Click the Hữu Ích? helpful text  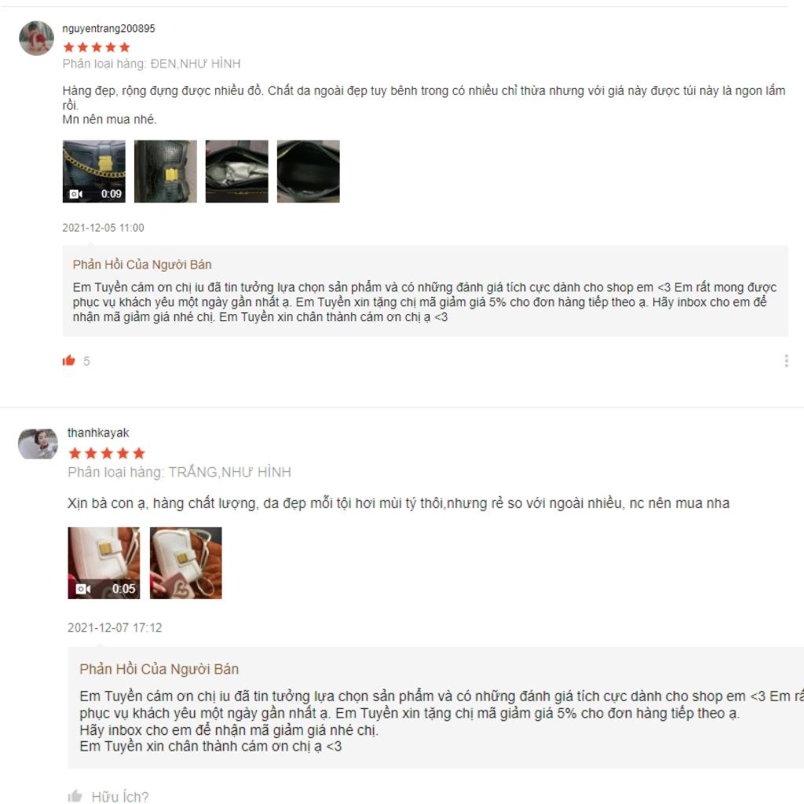pyautogui.click(x=120, y=796)
